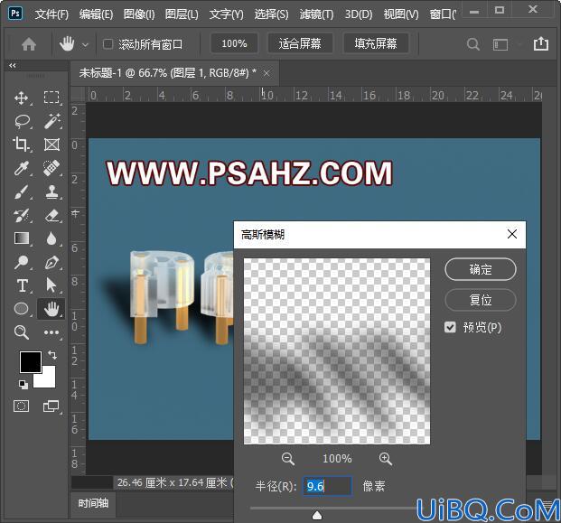Select the Frame tool
Viewport: 561px width, 523px height.
coord(51,145)
